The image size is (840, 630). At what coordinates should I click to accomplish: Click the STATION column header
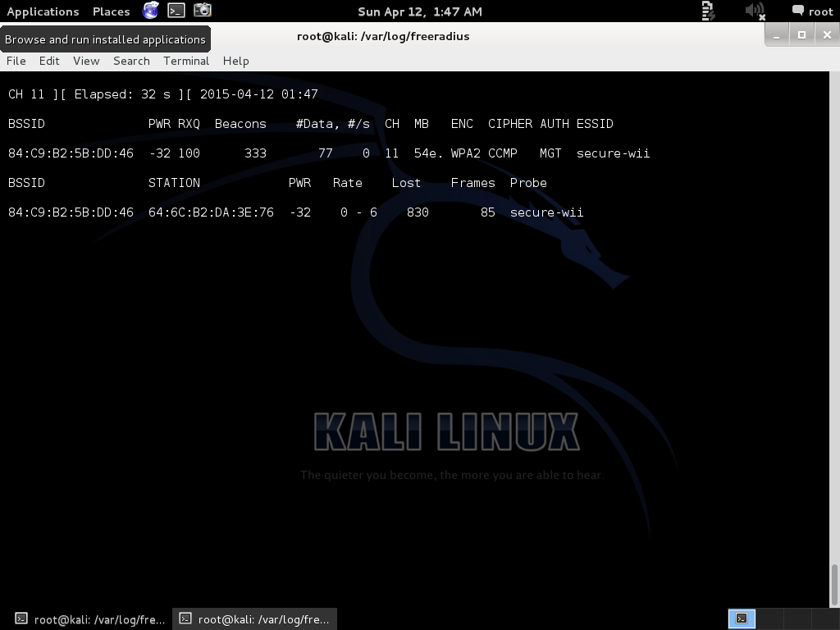point(174,183)
